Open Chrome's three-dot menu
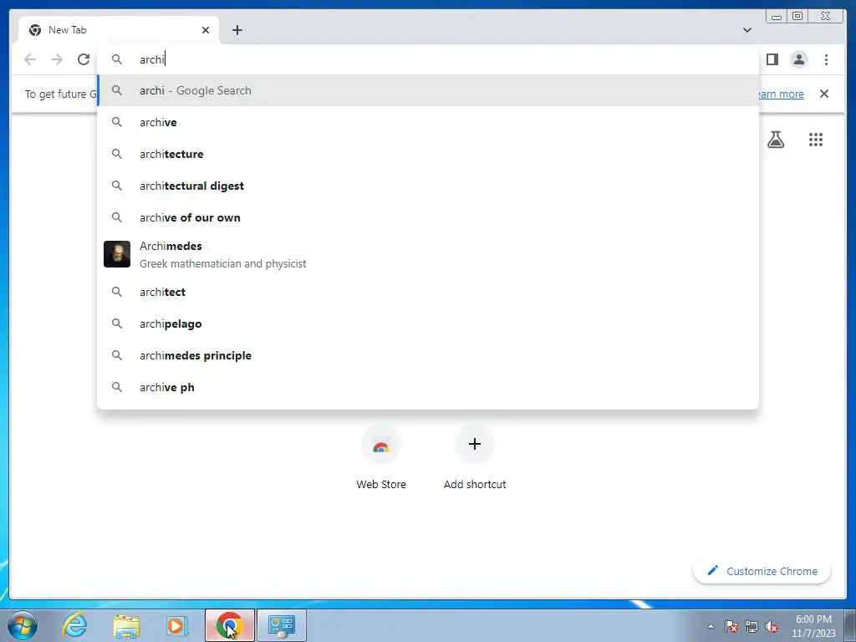 826,59
